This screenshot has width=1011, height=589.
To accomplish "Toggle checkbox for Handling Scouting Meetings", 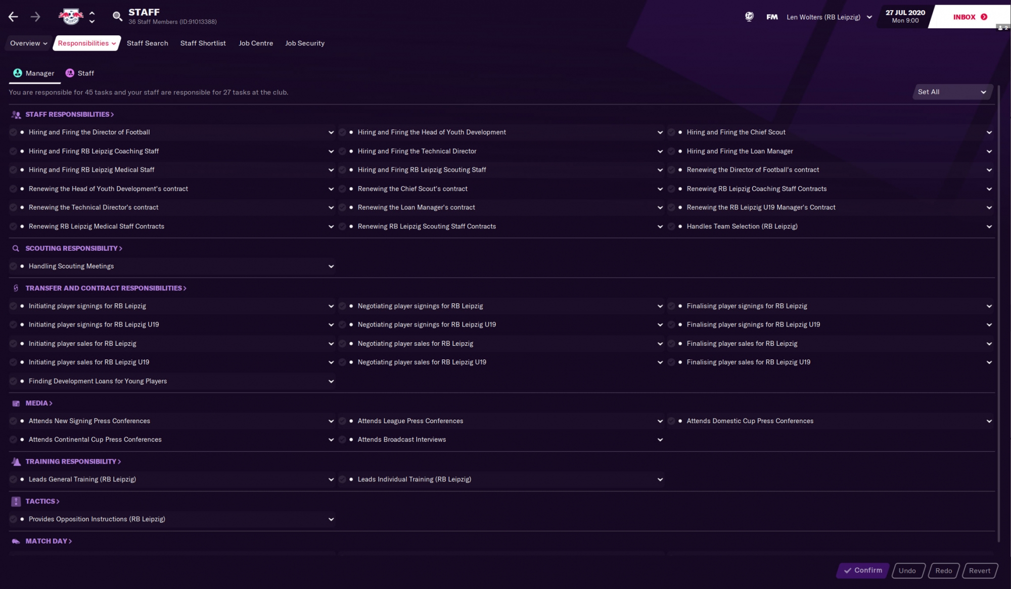I will 13,266.
